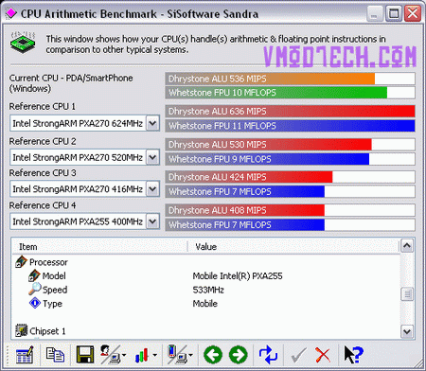Open the Reference CPU 3 dropdown arrow
The height and width of the screenshot is (371, 426).
[x=152, y=189]
